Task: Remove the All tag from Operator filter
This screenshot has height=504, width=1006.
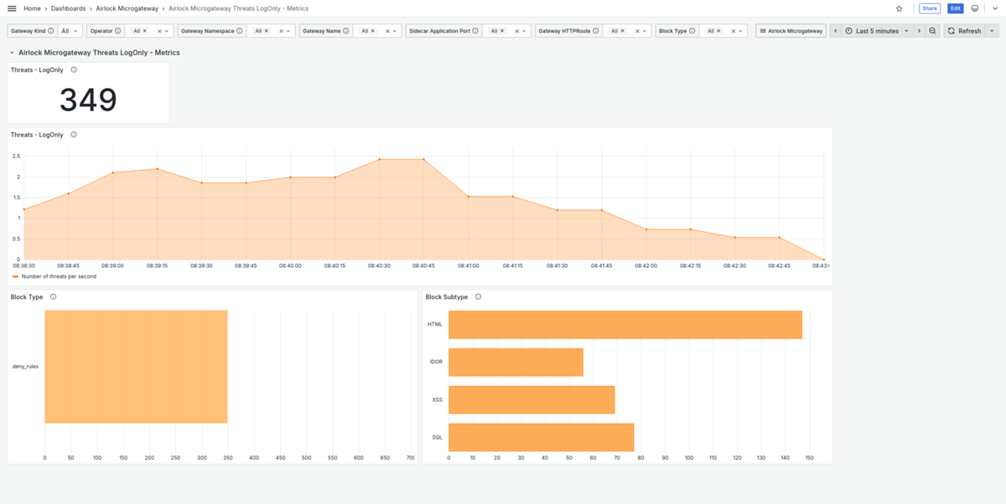Action: click(x=145, y=31)
